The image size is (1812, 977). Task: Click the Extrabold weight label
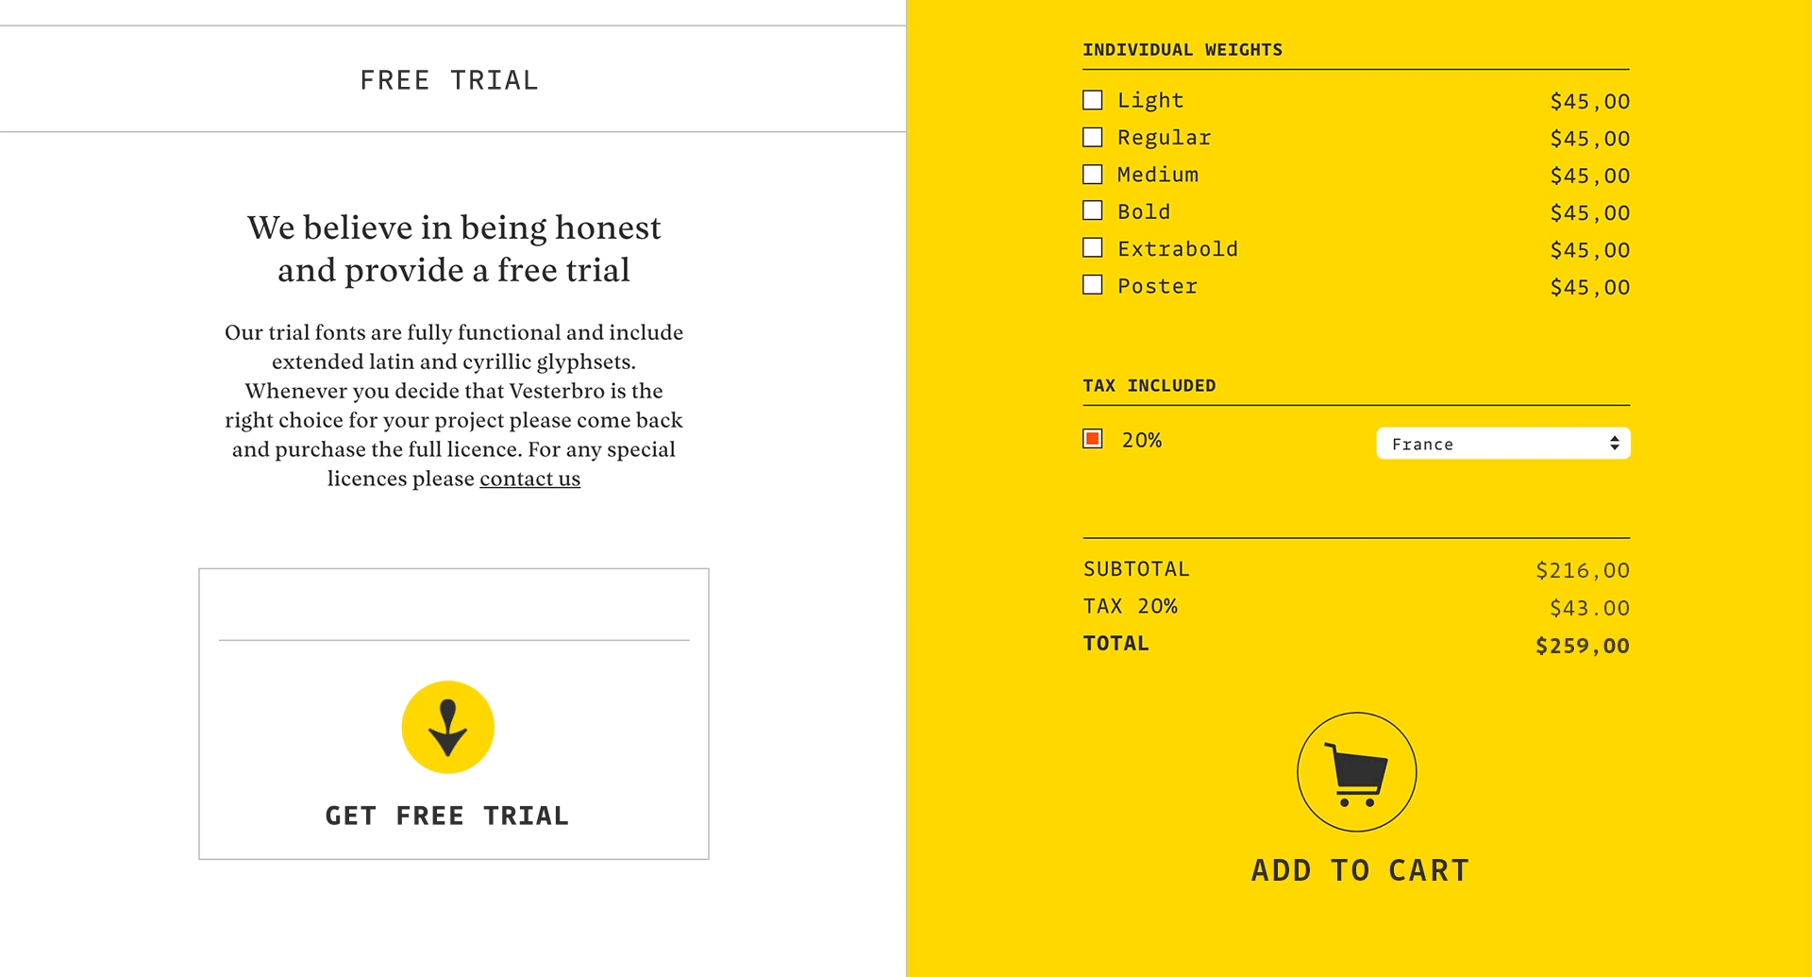click(1178, 249)
